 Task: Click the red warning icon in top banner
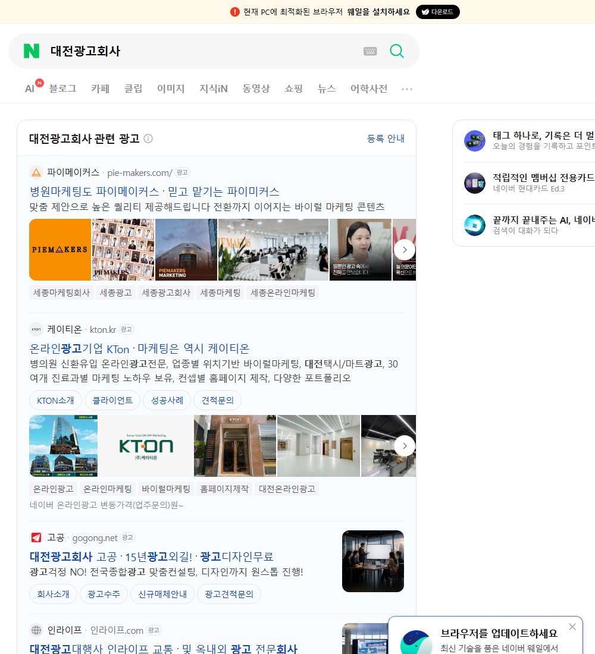tap(234, 12)
